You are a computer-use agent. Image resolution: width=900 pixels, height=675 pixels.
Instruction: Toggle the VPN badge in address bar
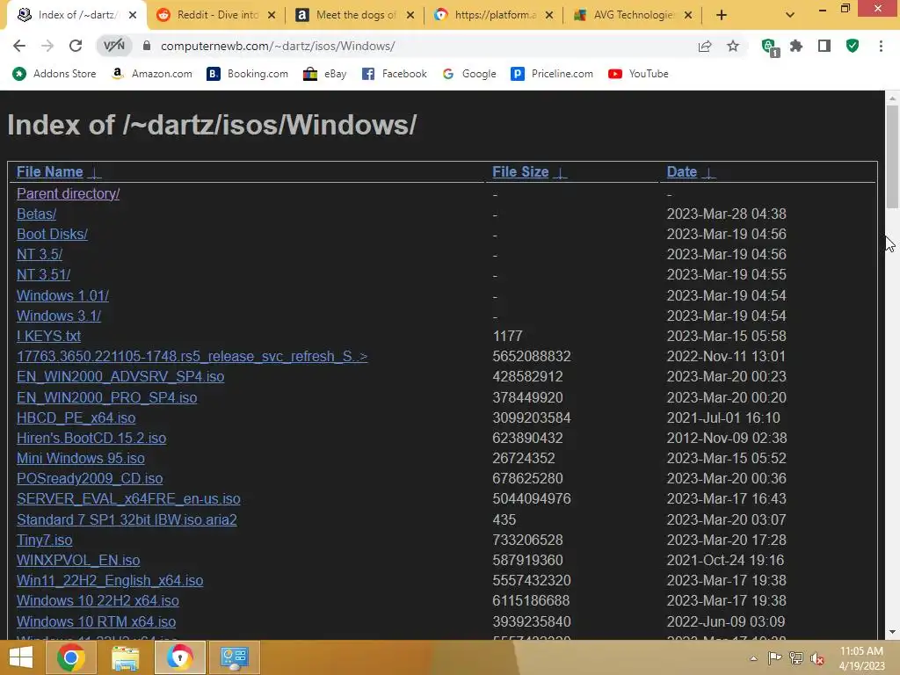tap(113, 46)
